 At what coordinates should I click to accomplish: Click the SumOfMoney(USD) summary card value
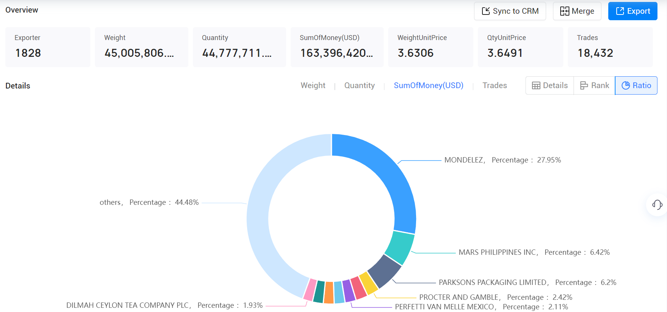click(x=337, y=53)
